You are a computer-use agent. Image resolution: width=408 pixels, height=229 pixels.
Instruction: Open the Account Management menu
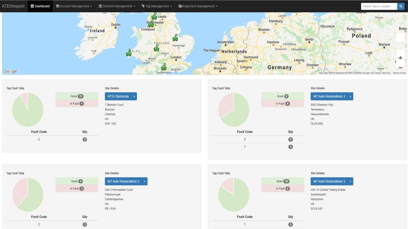74,6
